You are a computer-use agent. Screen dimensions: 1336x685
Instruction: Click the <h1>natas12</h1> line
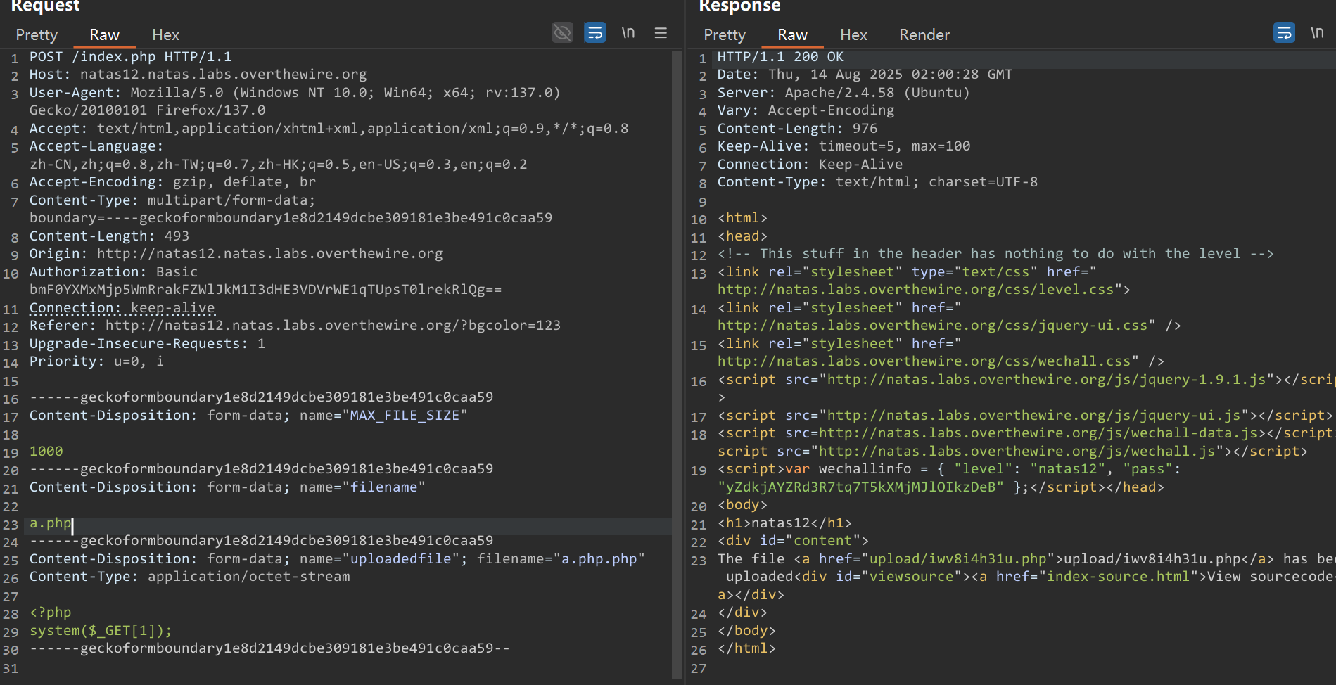(784, 523)
